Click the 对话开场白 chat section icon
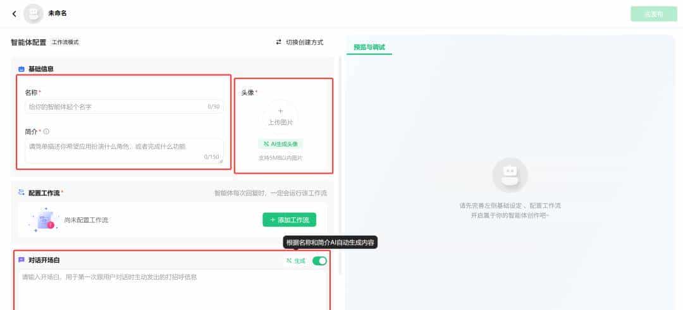Image resolution: width=683 pixels, height=310 pixels. [22, 260]
